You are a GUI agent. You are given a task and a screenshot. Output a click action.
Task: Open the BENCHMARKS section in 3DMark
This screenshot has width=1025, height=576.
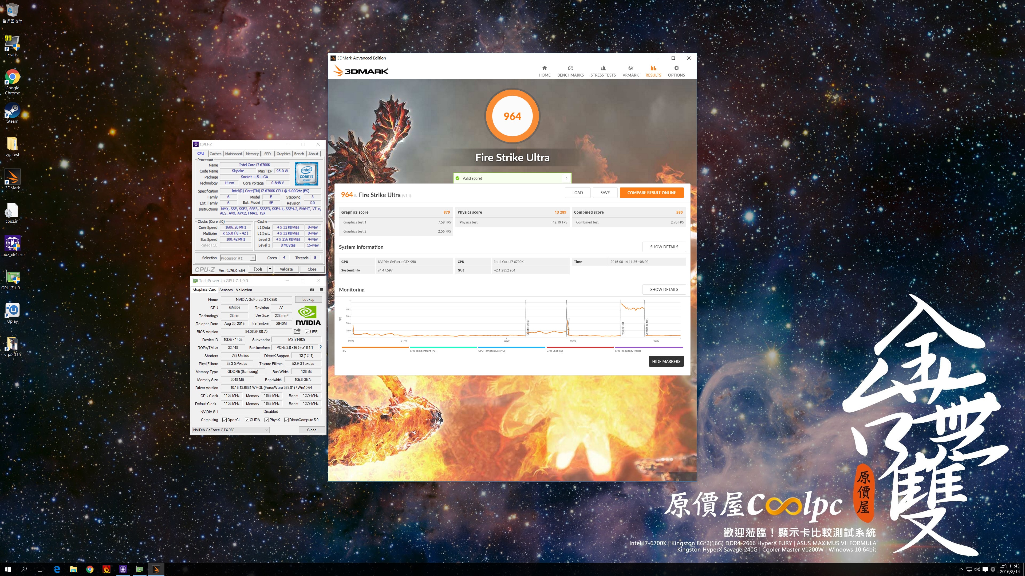pos(570,71)
